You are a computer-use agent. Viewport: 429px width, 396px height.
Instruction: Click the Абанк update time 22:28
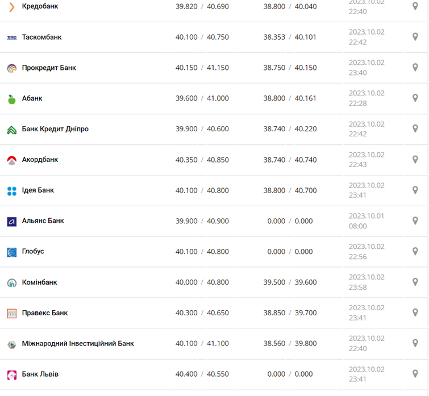coord(358,103)
